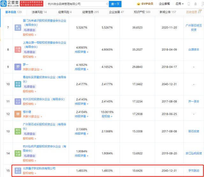Open 楼永健 shareholder profile
This screenshot has width=204, height=177.
27,112
